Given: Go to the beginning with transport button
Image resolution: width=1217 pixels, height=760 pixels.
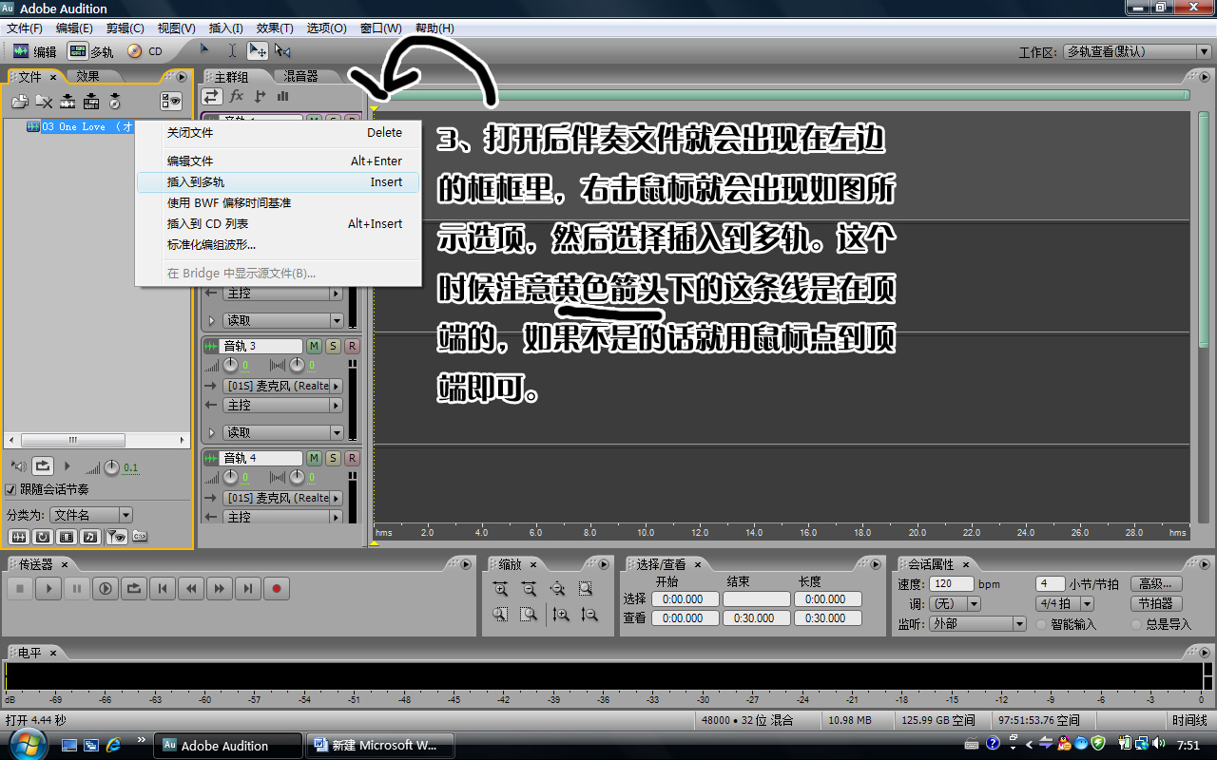Looking at the screenshot, I should tap(163, 589).
